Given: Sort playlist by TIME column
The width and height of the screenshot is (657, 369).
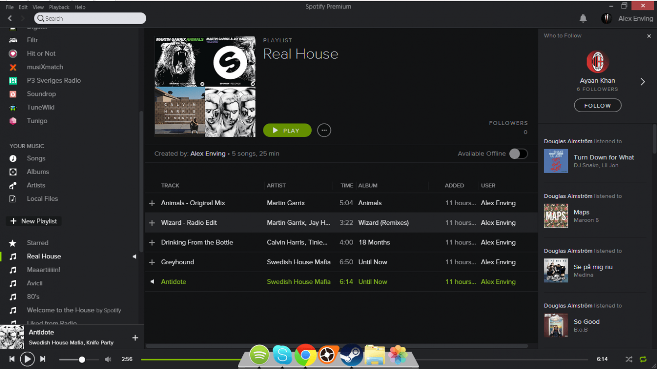Looking at the screenshot, I should [x=347, y=185].
